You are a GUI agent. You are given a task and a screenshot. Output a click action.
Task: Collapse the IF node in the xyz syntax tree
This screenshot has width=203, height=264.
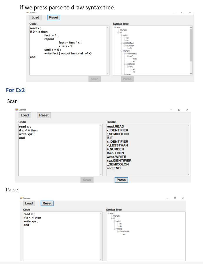112,218
